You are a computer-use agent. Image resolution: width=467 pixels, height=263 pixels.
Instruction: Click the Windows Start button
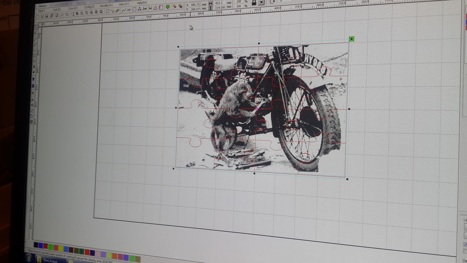click(x=29, y=258)
